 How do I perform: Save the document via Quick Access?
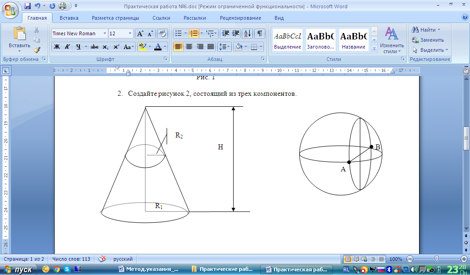pos(28,5)
